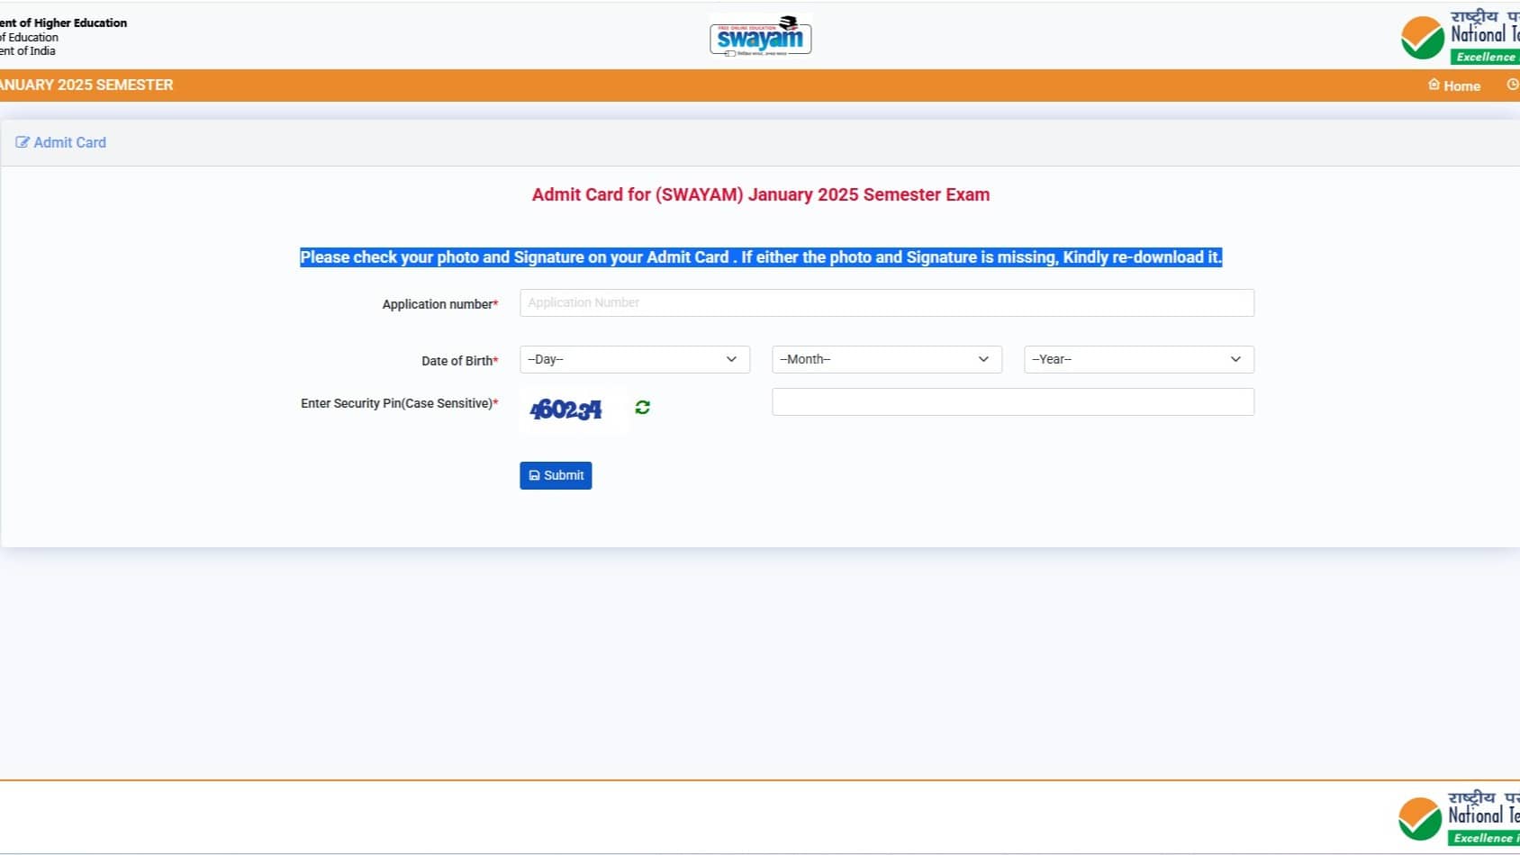
Task: Click the clock icon in orange bar
Action: point(1512,85)
